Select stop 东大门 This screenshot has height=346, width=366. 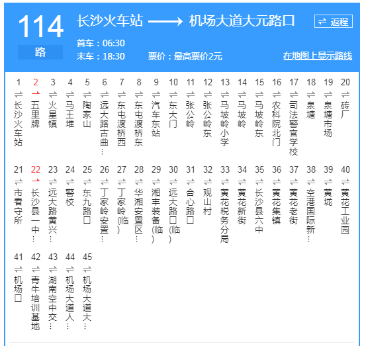pyautogui.click(x=173, y=114)
